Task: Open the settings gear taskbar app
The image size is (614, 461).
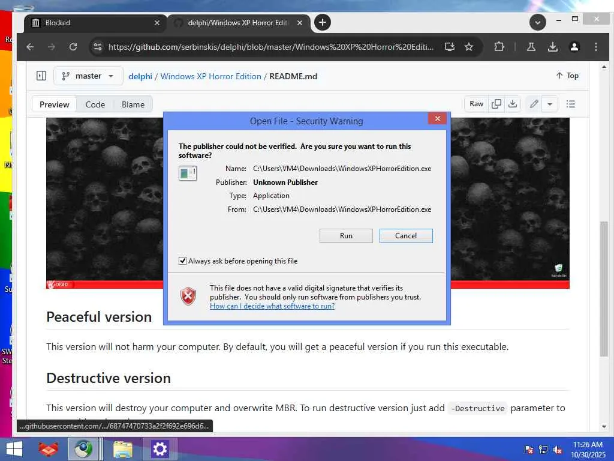Action: (x=159, y=449)
